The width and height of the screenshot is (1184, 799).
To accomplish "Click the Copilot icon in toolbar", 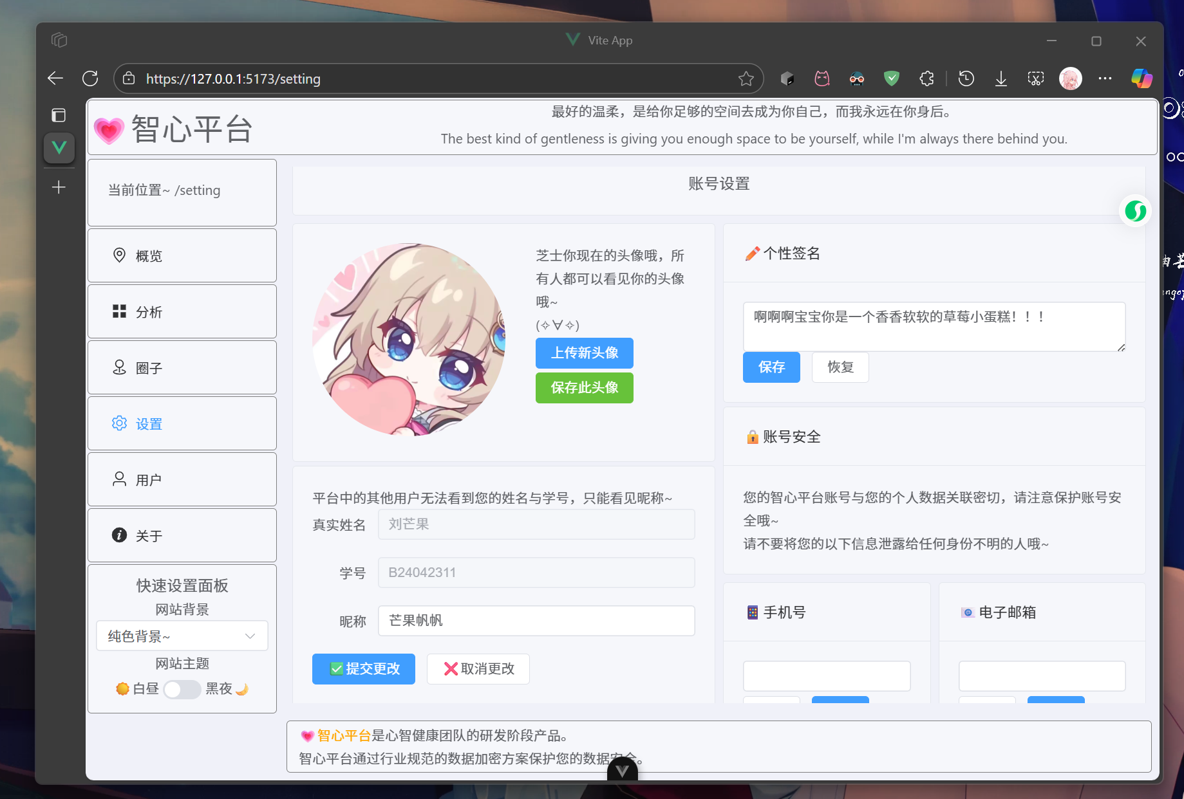I will [1142, 78].
